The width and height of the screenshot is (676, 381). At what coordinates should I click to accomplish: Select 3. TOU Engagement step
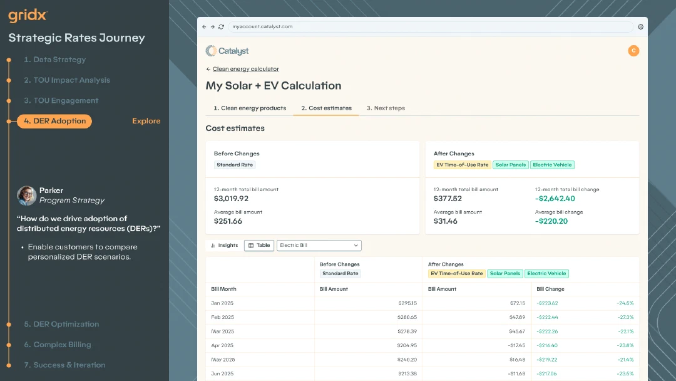click(x=61, y=100)
